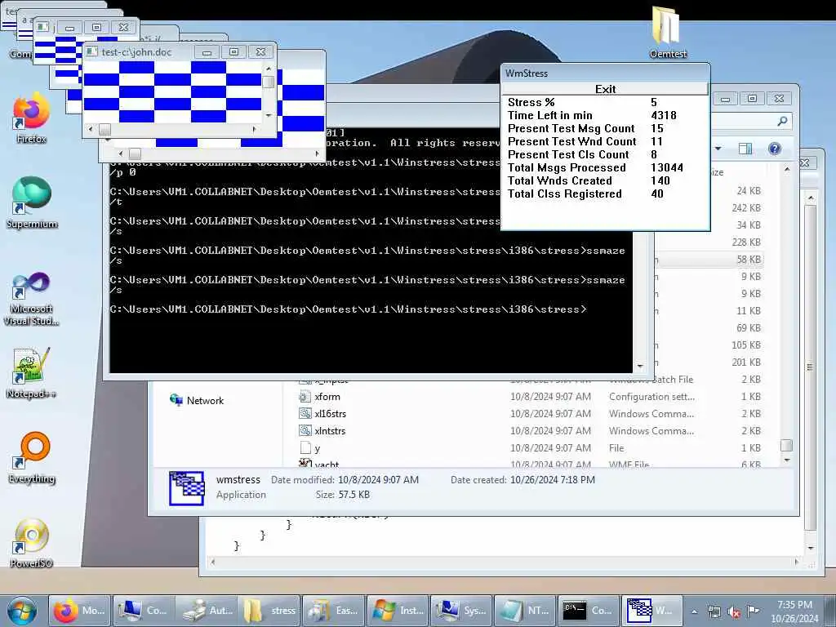
Task: Open the Everything search desktop shortcut
Action: coord(32,458)
